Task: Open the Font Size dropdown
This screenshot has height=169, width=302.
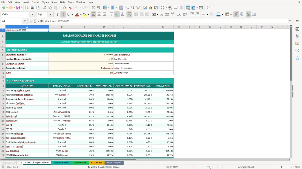Action: coord(50,15)
